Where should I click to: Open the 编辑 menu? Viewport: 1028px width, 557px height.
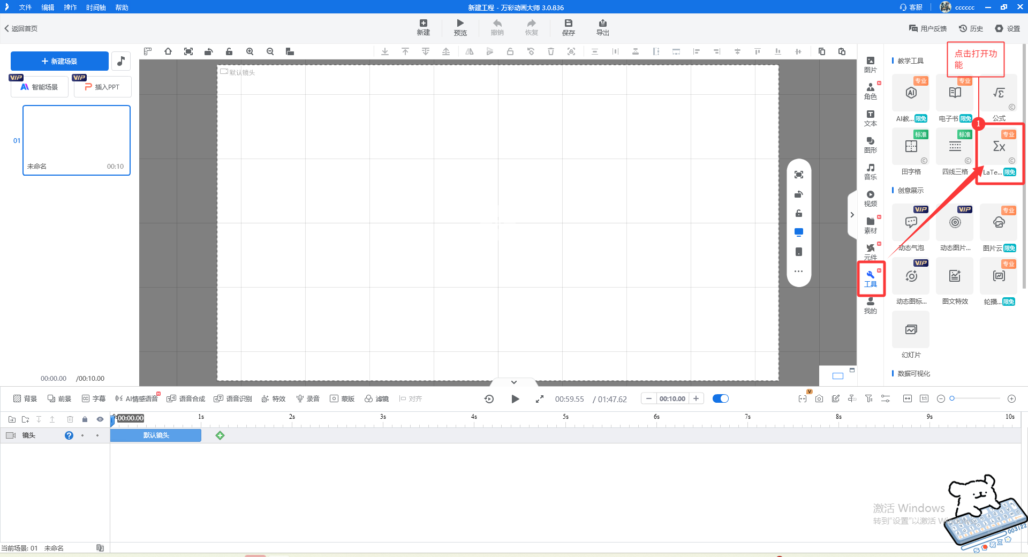point(48,7)
